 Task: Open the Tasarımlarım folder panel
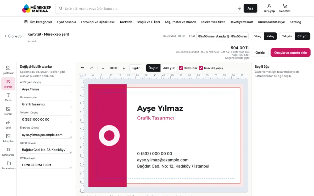pos(9,165)
